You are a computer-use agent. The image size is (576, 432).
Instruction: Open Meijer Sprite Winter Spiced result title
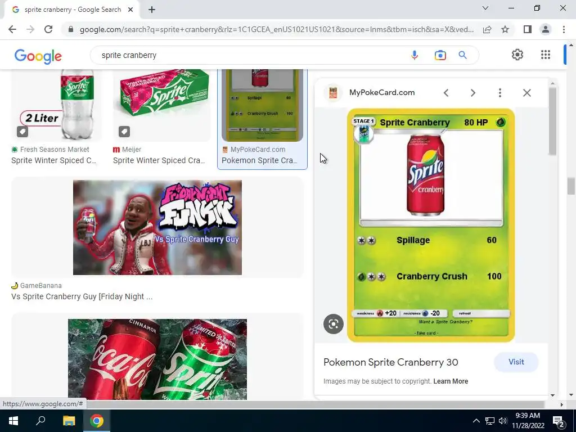(x=159, y=160)
